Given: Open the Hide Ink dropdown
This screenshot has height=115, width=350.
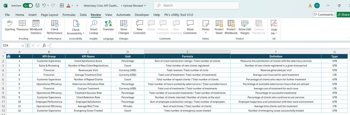Looking at the screenshot, I should 276,33.
